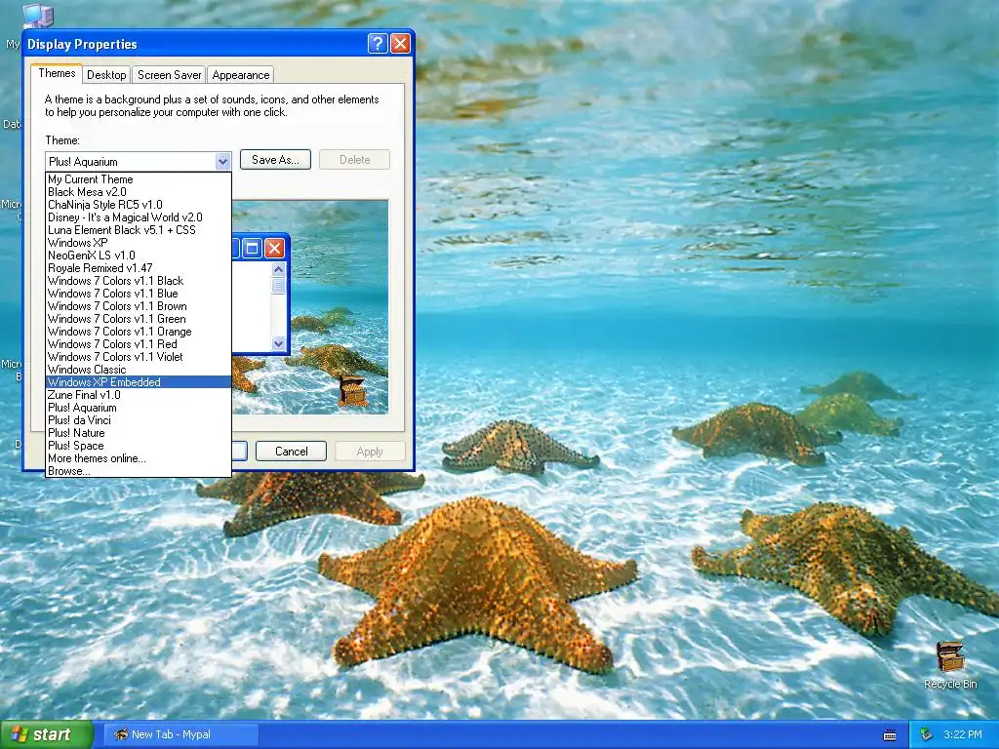Switch to the Desktop tab
This screenshot has width=999, height=749.
coord(106,74)
